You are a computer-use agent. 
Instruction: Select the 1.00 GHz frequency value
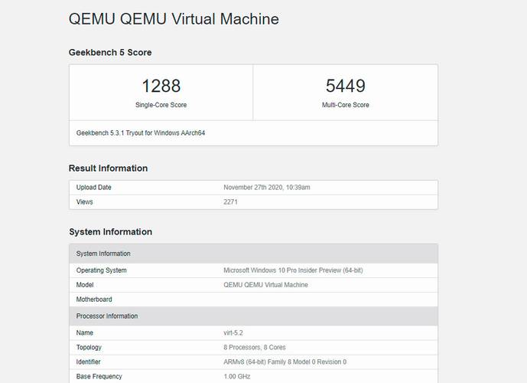[x=237, y=376]
